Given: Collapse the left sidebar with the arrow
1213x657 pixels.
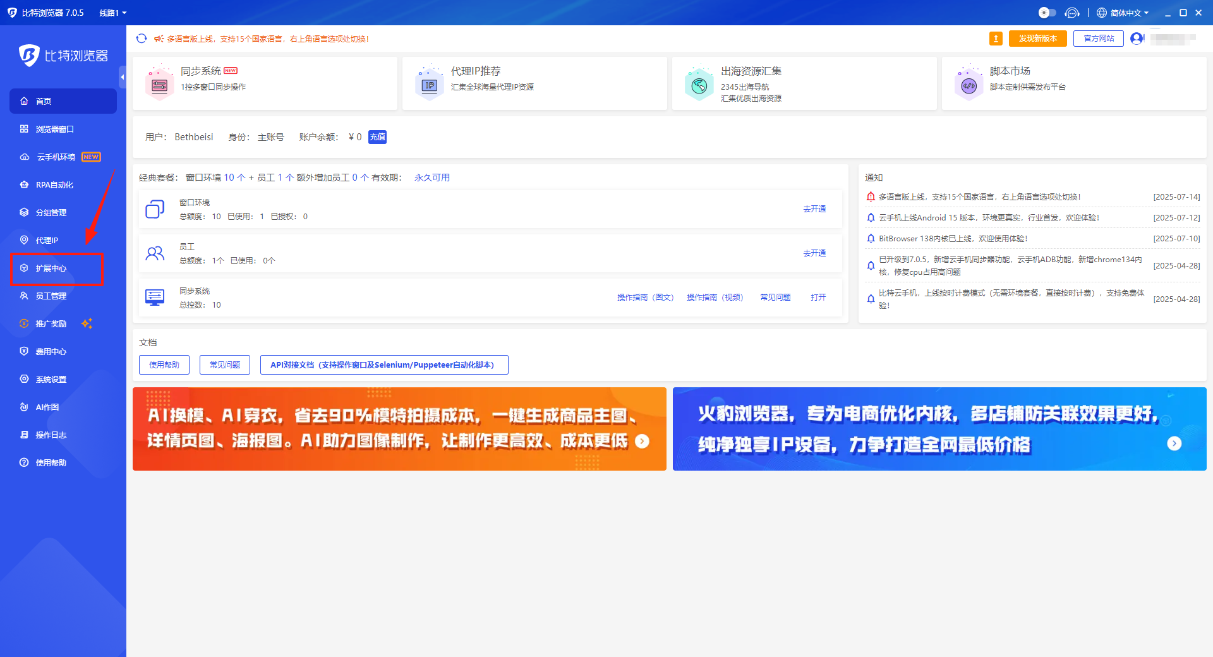Looking at the screenshot, I should (x=122, y=77).
